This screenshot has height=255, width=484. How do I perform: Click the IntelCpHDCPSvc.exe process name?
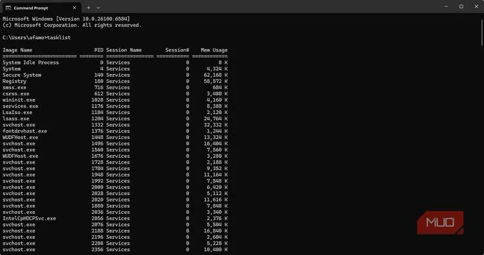(29, 218)
